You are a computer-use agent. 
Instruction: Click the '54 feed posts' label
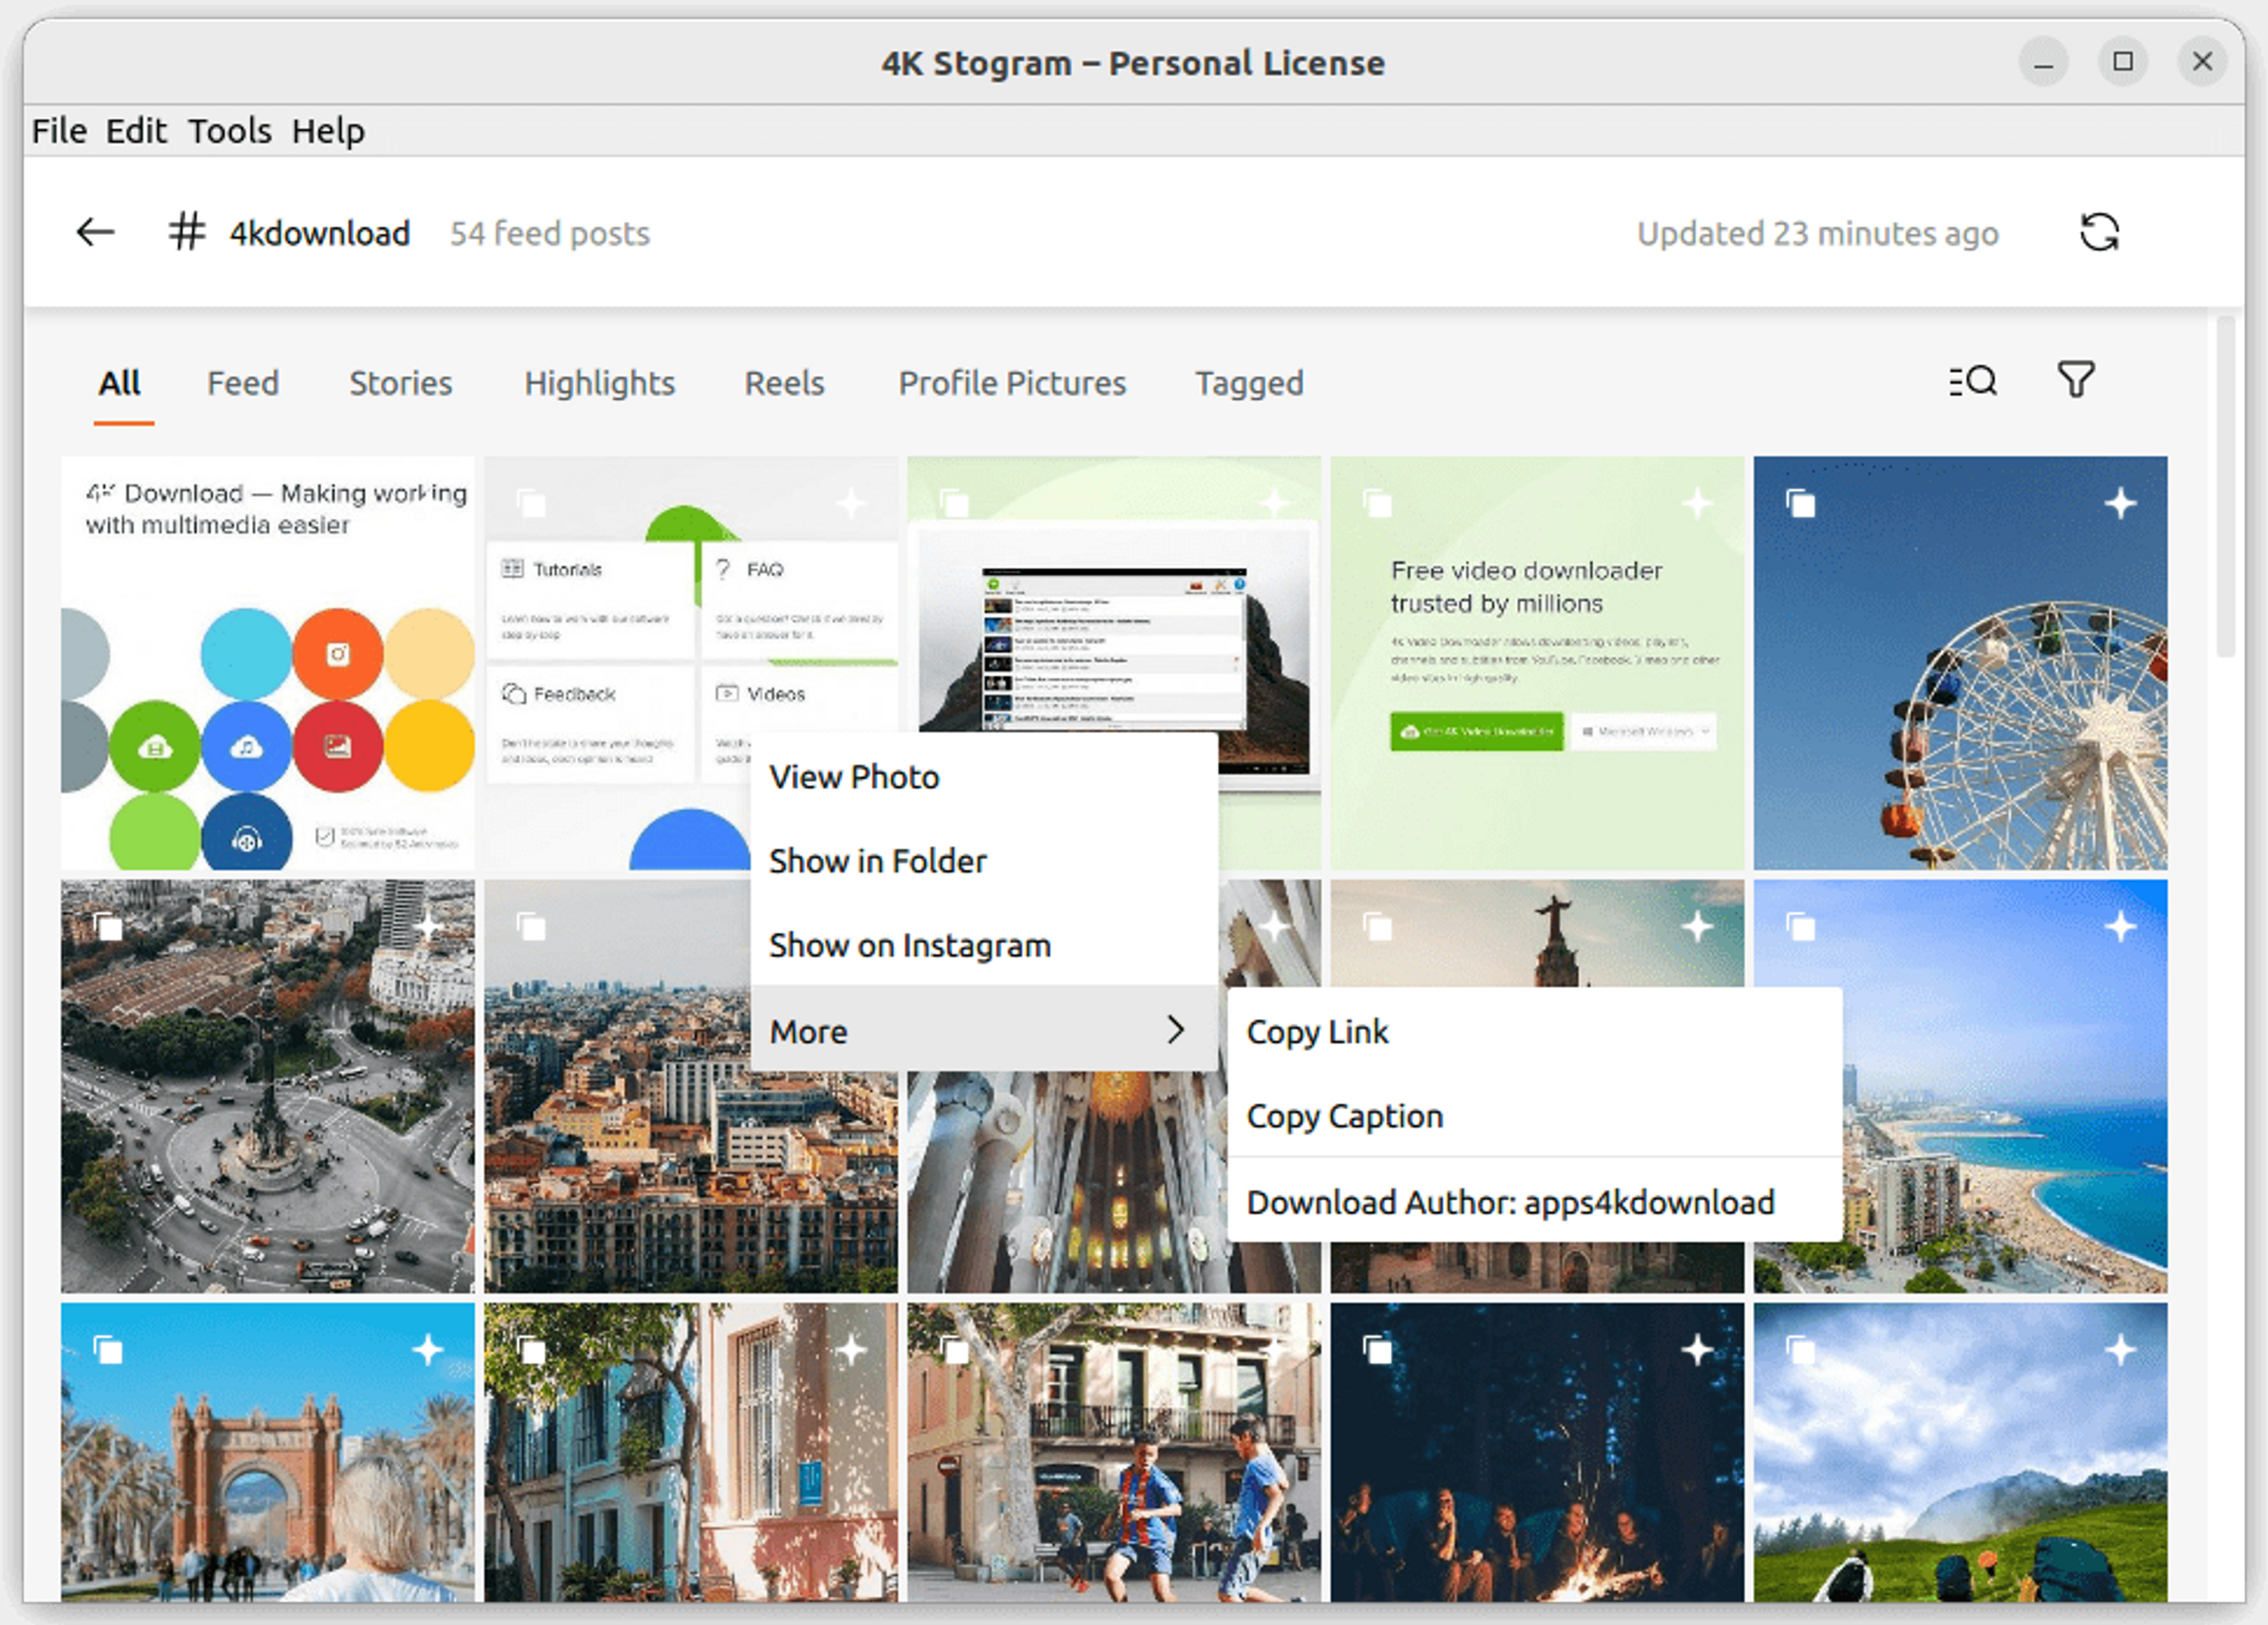point(550,233)
